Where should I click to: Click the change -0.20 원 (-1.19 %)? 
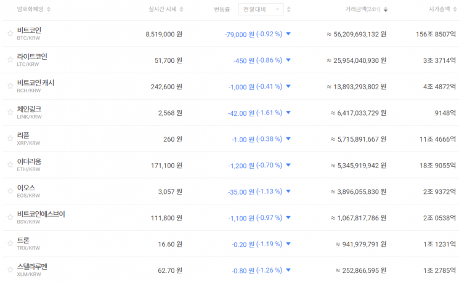click(x=257, y=244)
